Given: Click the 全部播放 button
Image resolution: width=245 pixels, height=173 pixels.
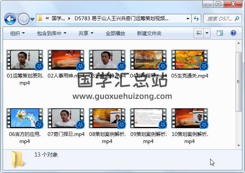Looking at the screenshot, I should 115,33.
